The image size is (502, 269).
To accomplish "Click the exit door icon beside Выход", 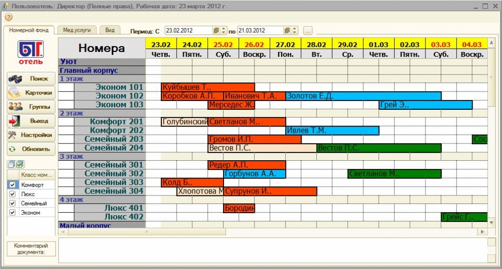I will pos(14,121).
